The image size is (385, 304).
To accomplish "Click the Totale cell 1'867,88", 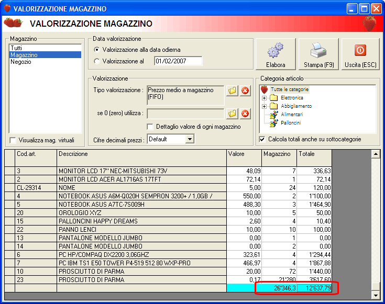I will (x=314, y=263).
